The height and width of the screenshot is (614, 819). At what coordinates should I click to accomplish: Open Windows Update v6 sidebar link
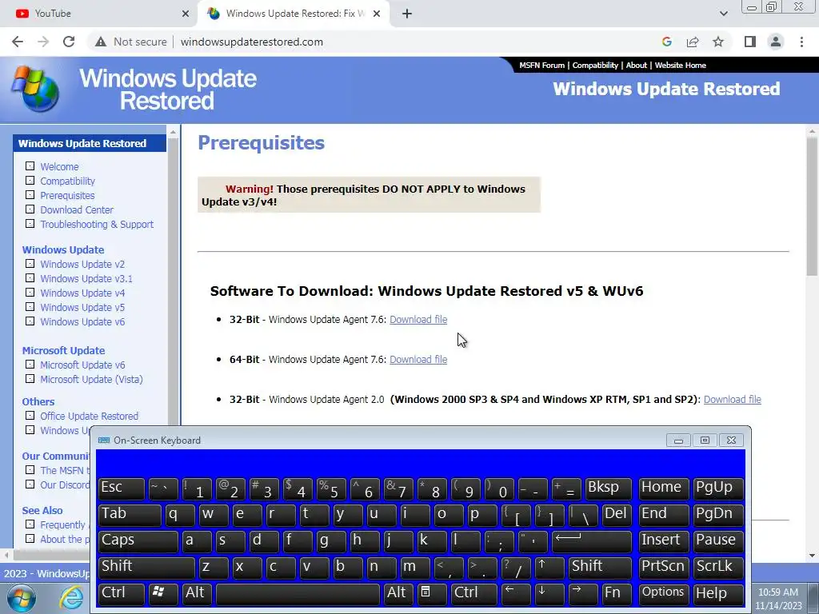(82, 322)
